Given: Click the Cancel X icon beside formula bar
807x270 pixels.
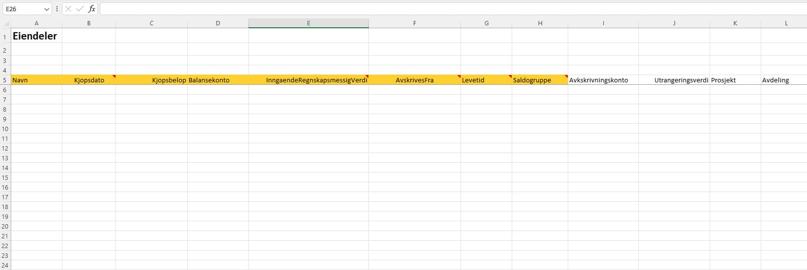Looking at the screenshot, I should point(68,9).
